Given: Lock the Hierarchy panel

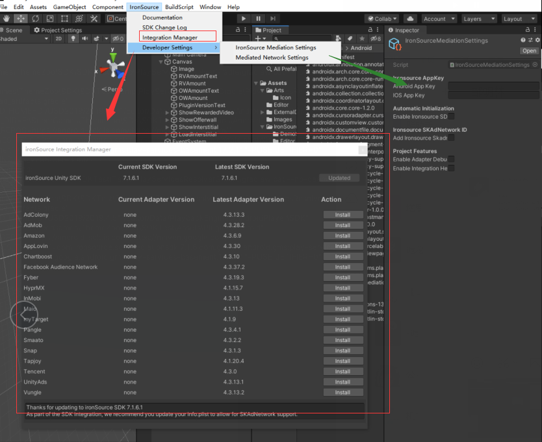Looking at the screenshot, I should pyautogui.click(x=238, y=30).
